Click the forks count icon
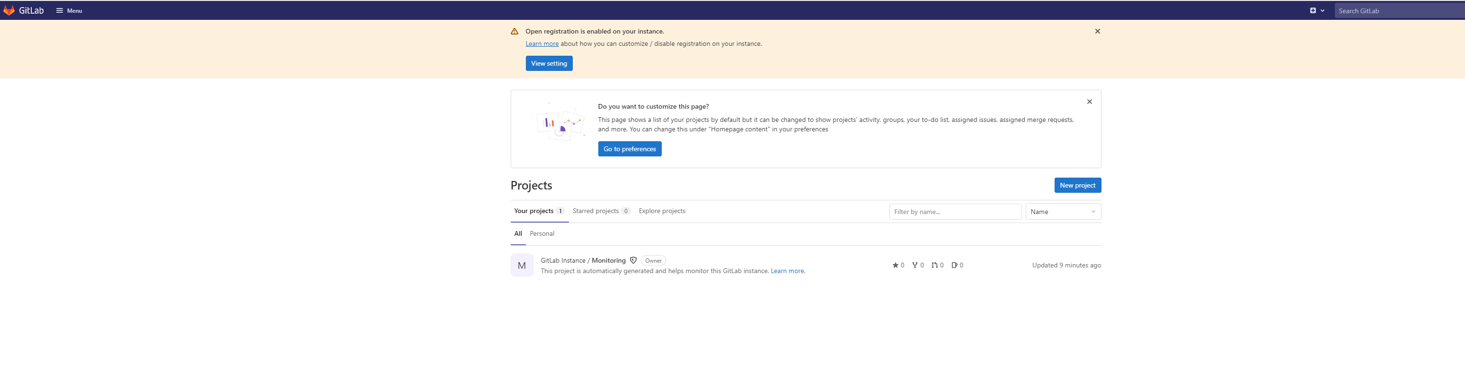1465x386 pixels. pyautogui.click(x=915, y=265)
